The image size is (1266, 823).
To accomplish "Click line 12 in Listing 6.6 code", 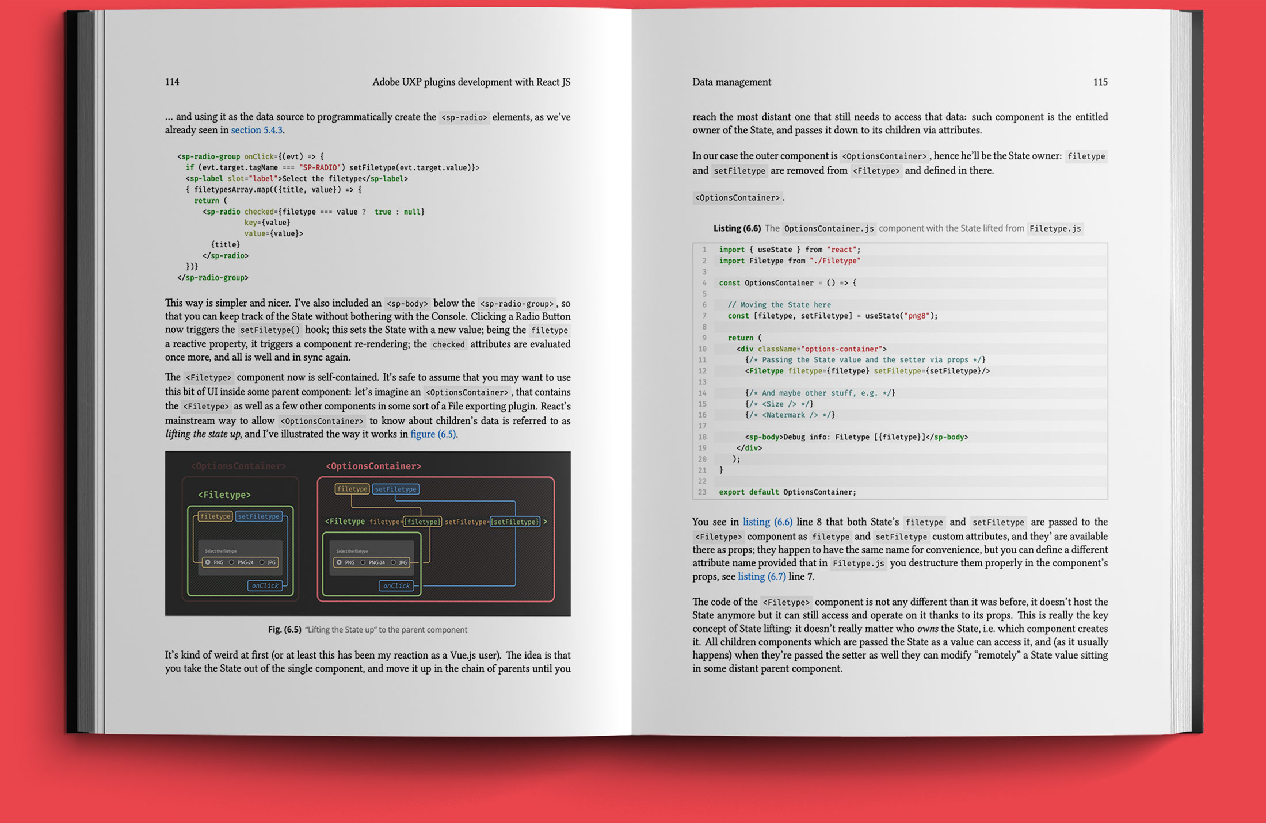I will [867, 371].
